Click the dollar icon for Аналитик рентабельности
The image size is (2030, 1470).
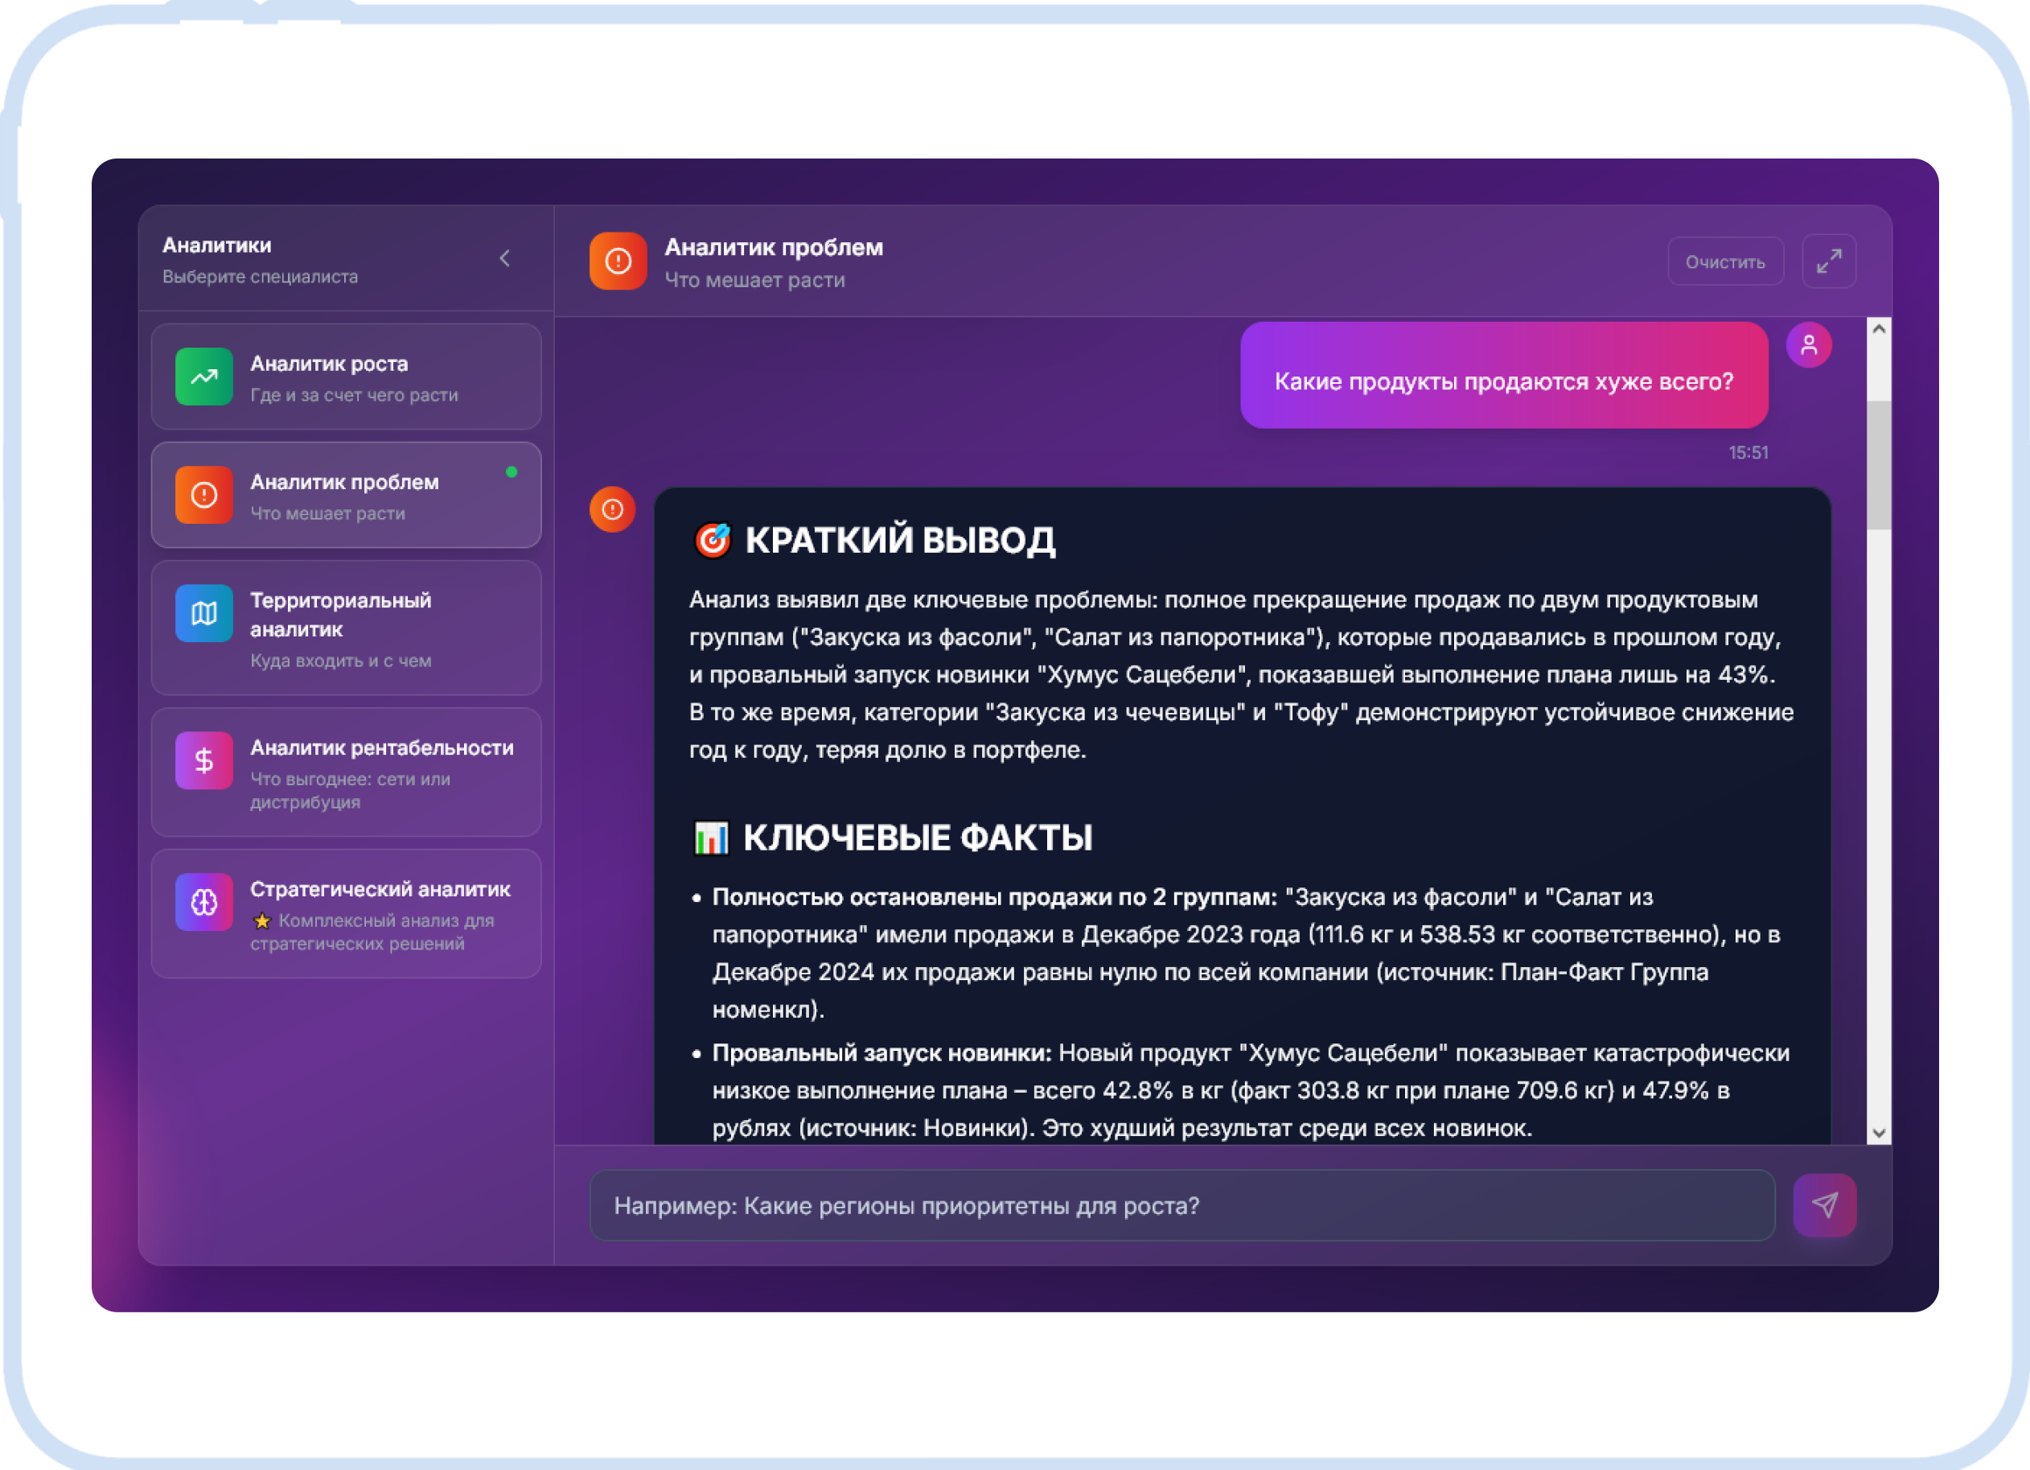tap(204, 760)
